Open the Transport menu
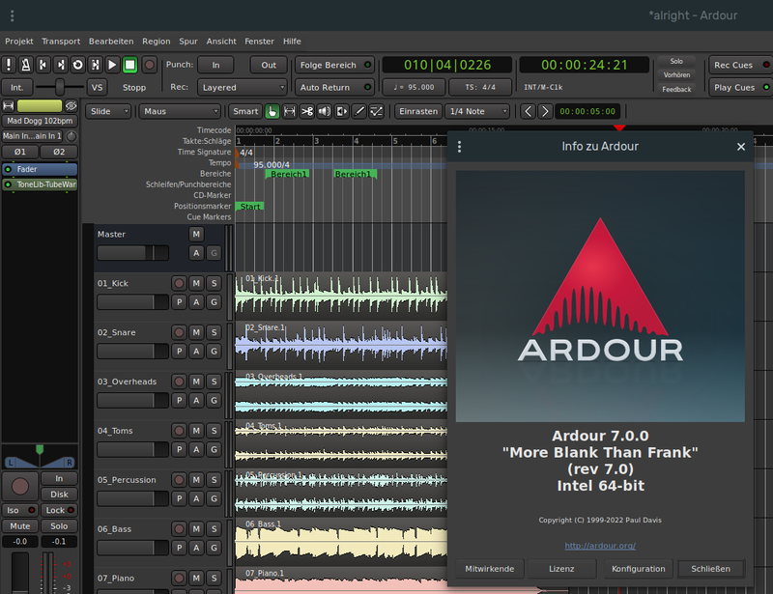773x594 pixels. click(x=61, y=42)
